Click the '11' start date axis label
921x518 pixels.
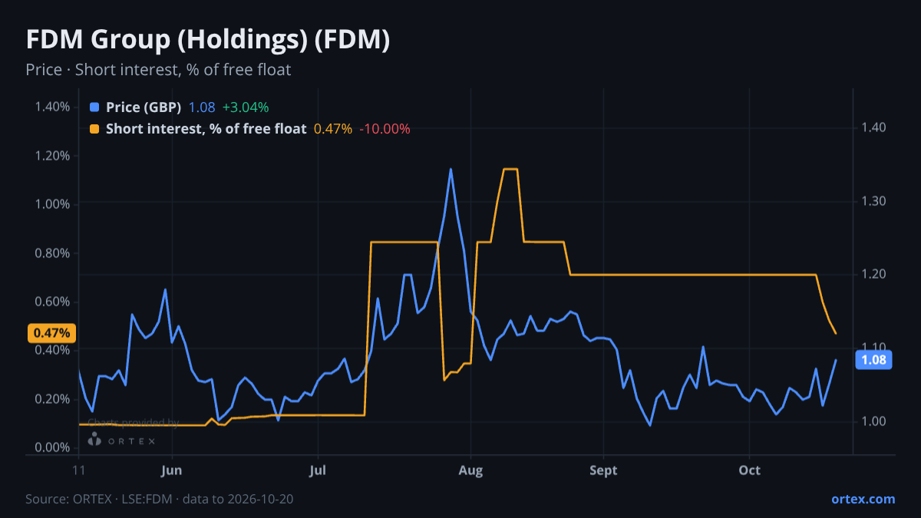pos(79,470)
